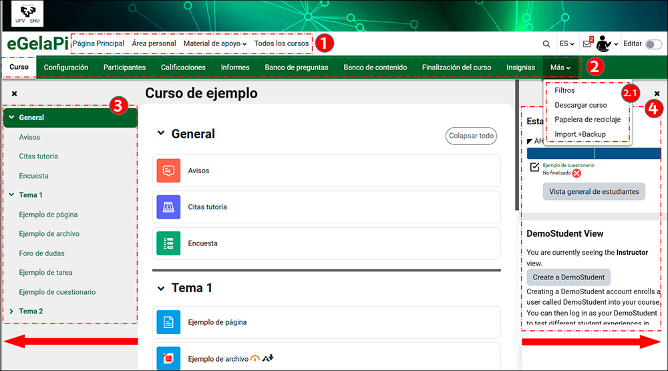The height and width of the screenshot is (371, 668).
Task: Expand Tema 2 in course index
Action: [11, 312]
